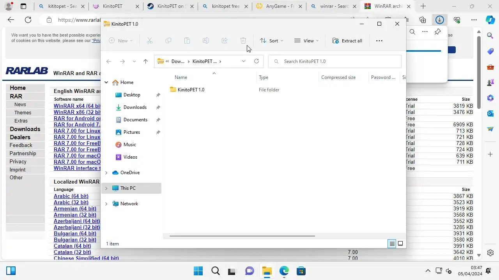
Task: Click the Cut scissors icon in Explorer toolbar
Action: click(149, 40)
